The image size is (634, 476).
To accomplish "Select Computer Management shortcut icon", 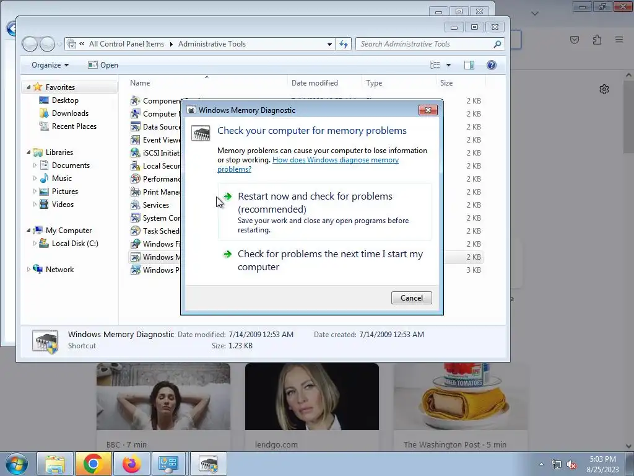I will (135, 114).
